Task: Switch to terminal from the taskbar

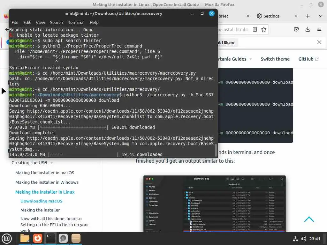Action: click(50, 238)
